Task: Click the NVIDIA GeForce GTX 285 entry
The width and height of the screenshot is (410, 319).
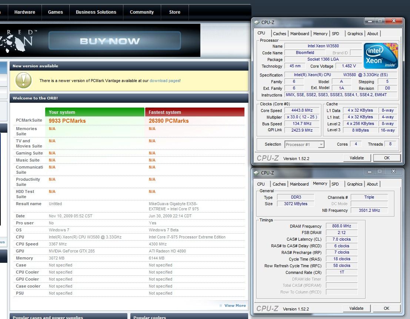Action: [x=72, y=251]
